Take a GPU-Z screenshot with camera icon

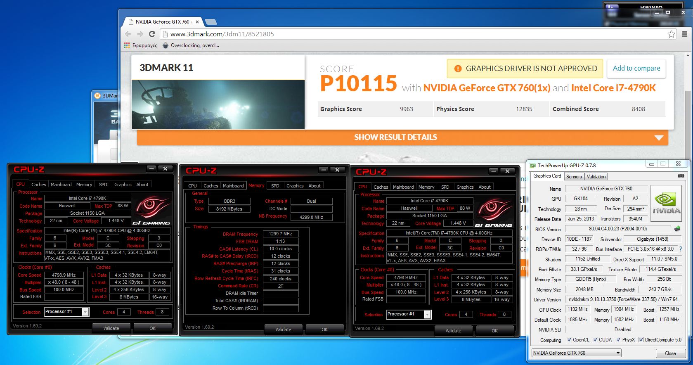[681, 176]
